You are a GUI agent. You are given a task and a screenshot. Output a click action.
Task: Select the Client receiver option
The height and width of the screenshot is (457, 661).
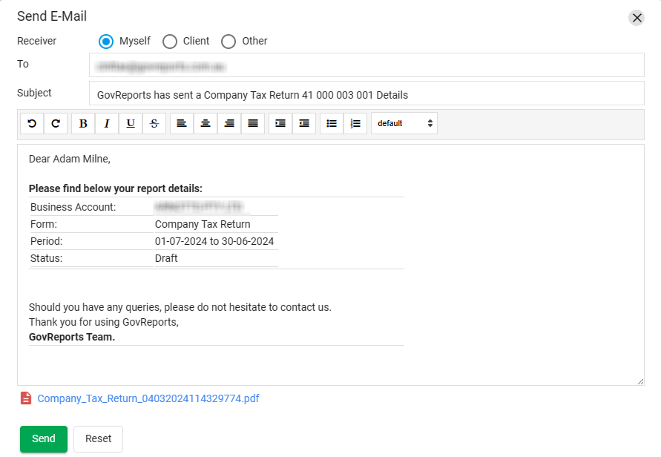click(170, 42)
